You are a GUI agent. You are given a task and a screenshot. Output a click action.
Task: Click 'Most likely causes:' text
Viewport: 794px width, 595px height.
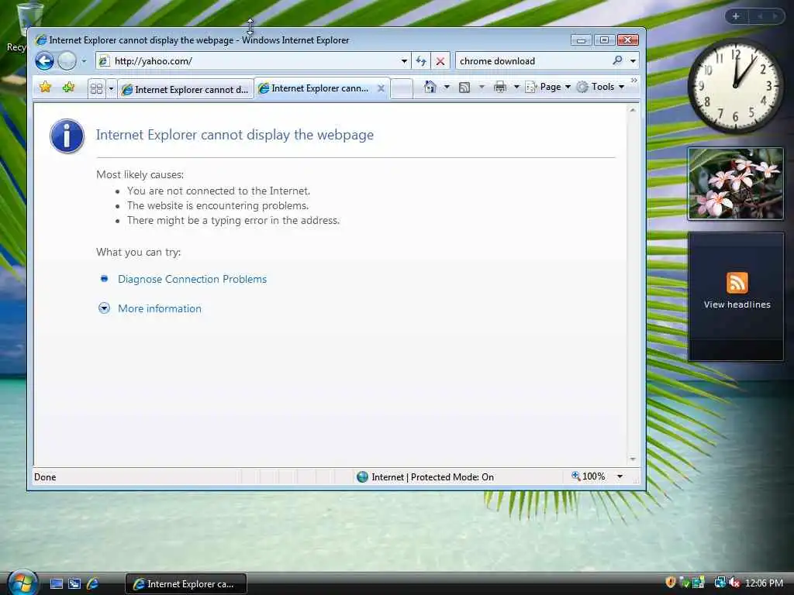tap(140, 175)
